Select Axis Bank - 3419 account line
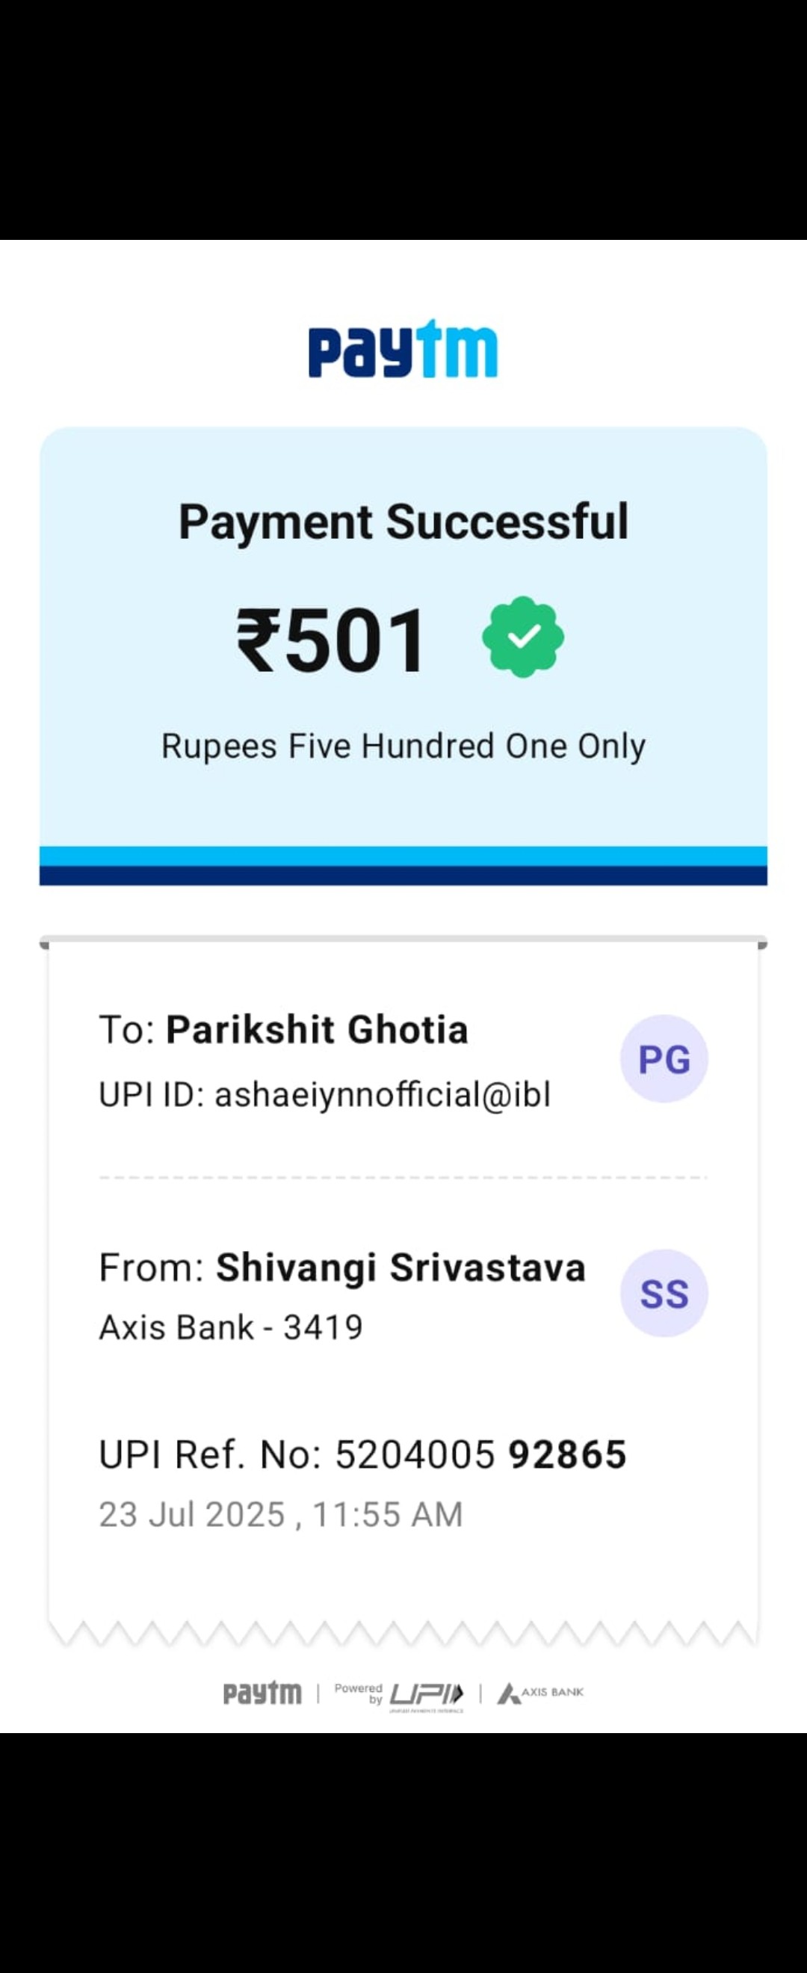Image resolution: width=807 pixels, height=1973 pixels. [x=231, y=1327]
